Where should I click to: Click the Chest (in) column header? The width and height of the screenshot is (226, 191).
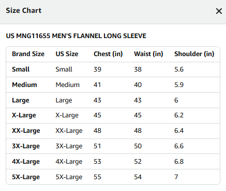108,54
